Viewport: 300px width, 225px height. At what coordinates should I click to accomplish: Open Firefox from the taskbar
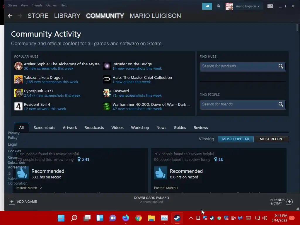(x=125, y=218)
